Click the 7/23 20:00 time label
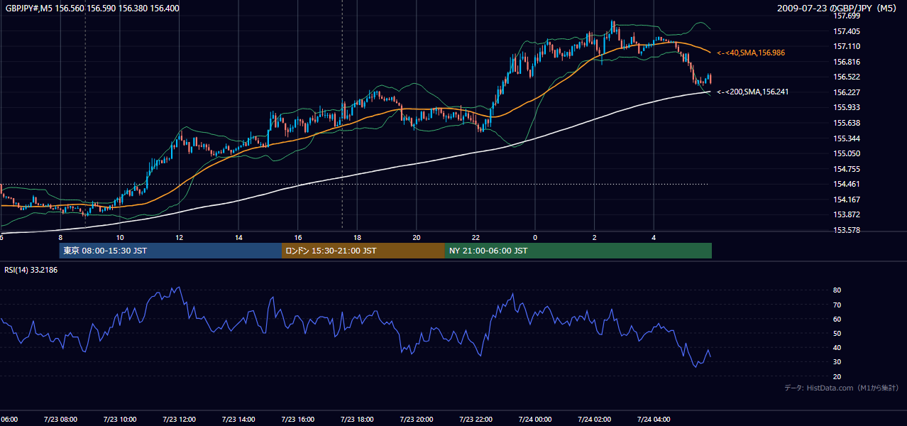 click(x=416, y=420)
